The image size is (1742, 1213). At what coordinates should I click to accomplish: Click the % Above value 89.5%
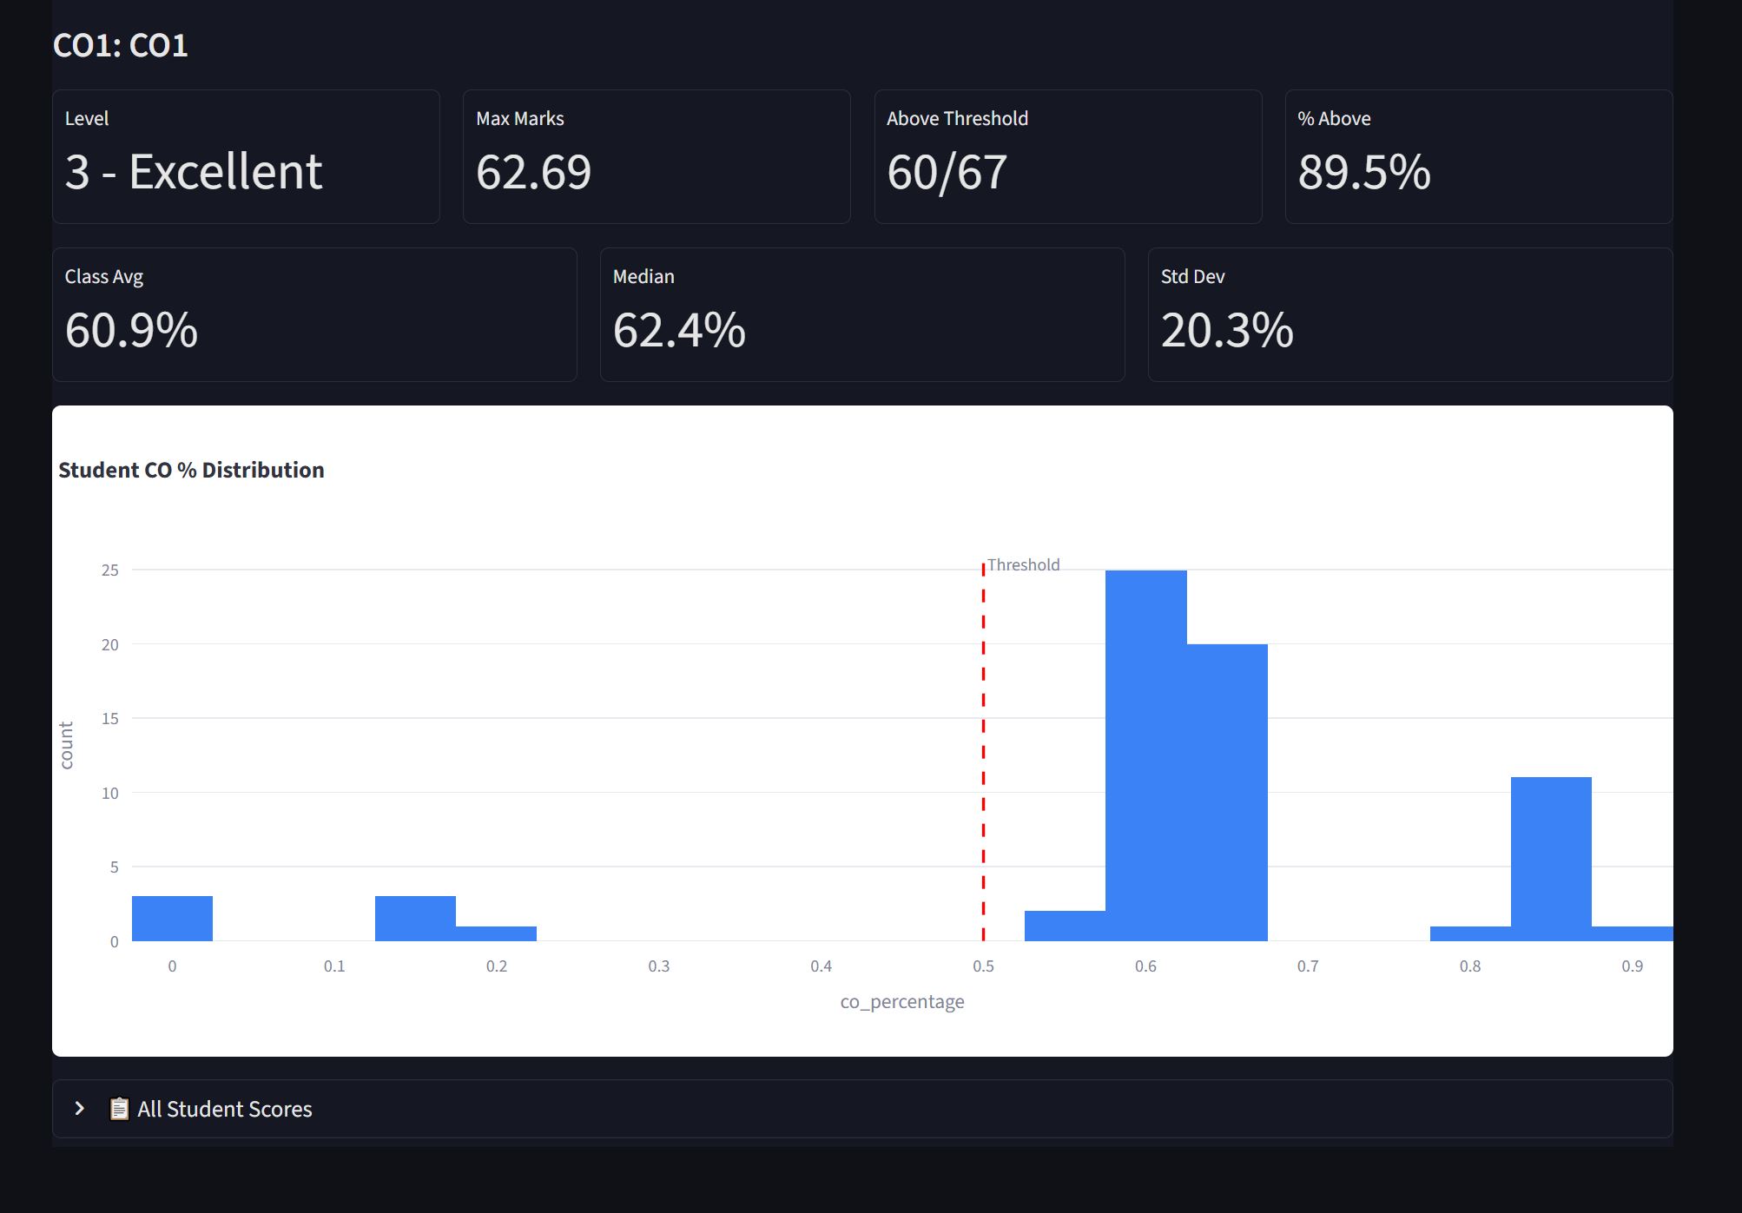1363,171
